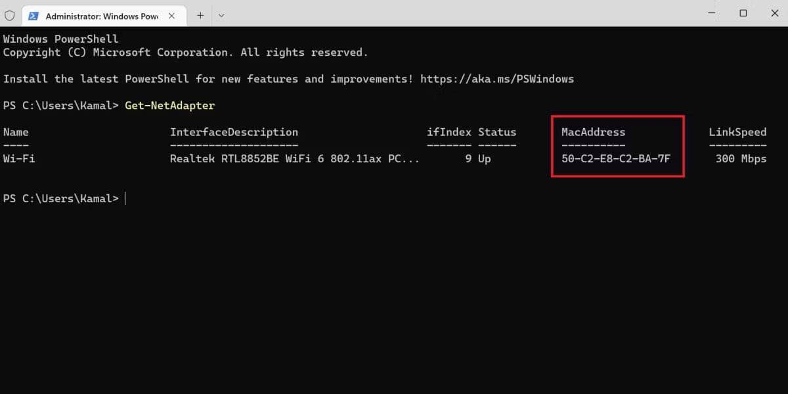
Task: Click at the blinking prompt cursor
Action: (x=125, y=198)
